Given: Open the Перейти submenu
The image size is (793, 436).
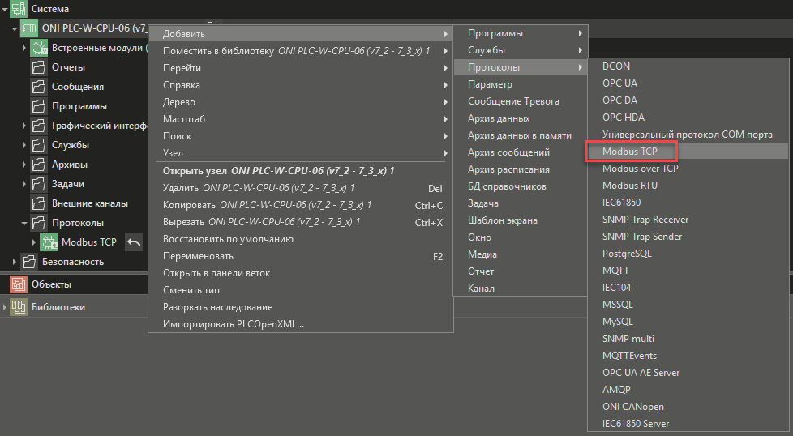Looking at the screenshot, I should click(x=300, y=68).
